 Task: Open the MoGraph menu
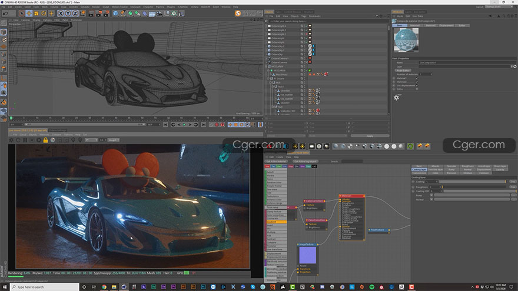click(135, 6)
